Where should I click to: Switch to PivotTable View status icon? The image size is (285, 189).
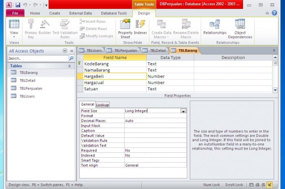click(x=257, y=185)
